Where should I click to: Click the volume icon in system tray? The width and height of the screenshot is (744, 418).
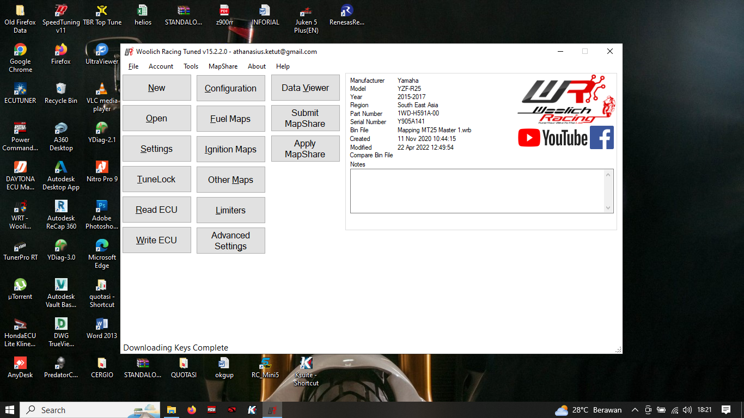tap(687, 410)
